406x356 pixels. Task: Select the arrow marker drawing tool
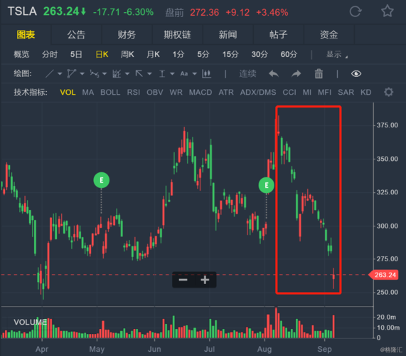(x=139, y=74)
